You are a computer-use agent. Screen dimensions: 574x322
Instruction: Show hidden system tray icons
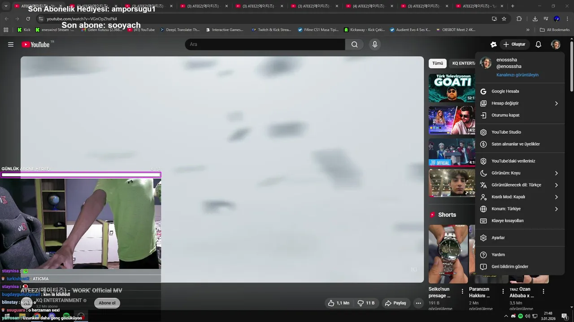click(x=506, y=316)
